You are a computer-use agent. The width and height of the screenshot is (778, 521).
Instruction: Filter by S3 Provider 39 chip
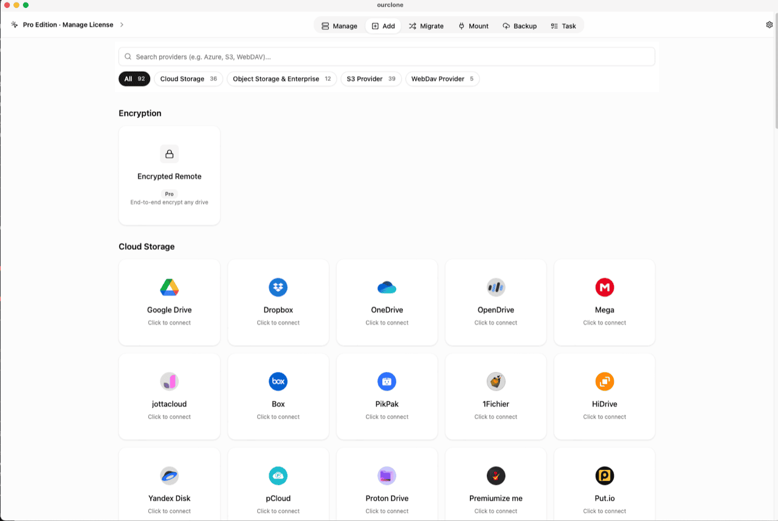[371, 79]
